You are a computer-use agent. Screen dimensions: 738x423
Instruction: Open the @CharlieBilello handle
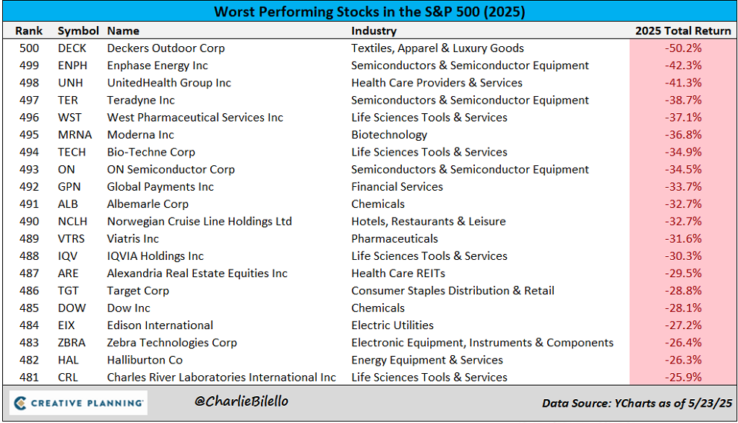[x=242, y=401]
